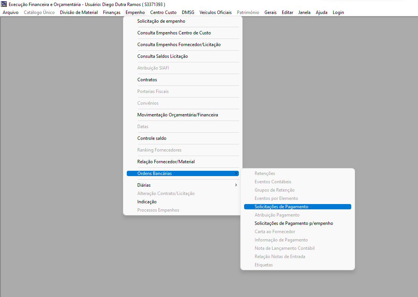
Task: Open the Contratos entry
Action: [147, 80]
